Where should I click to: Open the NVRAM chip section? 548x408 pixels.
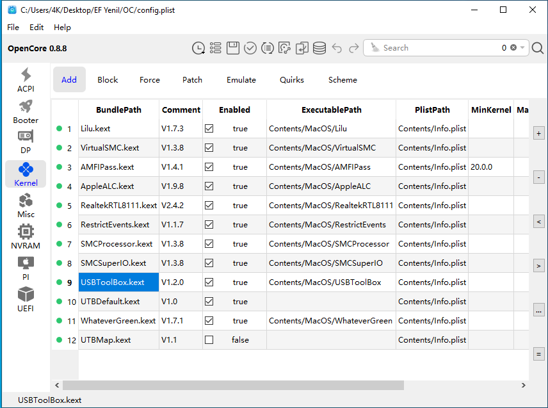coord(26,237)
